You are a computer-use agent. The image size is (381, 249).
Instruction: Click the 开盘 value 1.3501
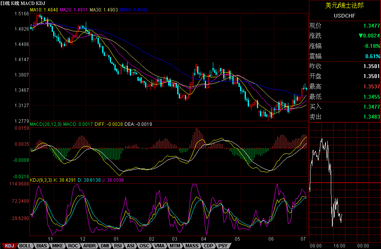coord(371,76)
